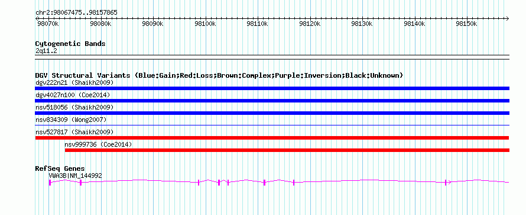The height and width of the screenshot is (215, 526).
Task: Select the nsv999736 (Coe2014) red bar
Action: pyautogui.click(x=287, y=150)
